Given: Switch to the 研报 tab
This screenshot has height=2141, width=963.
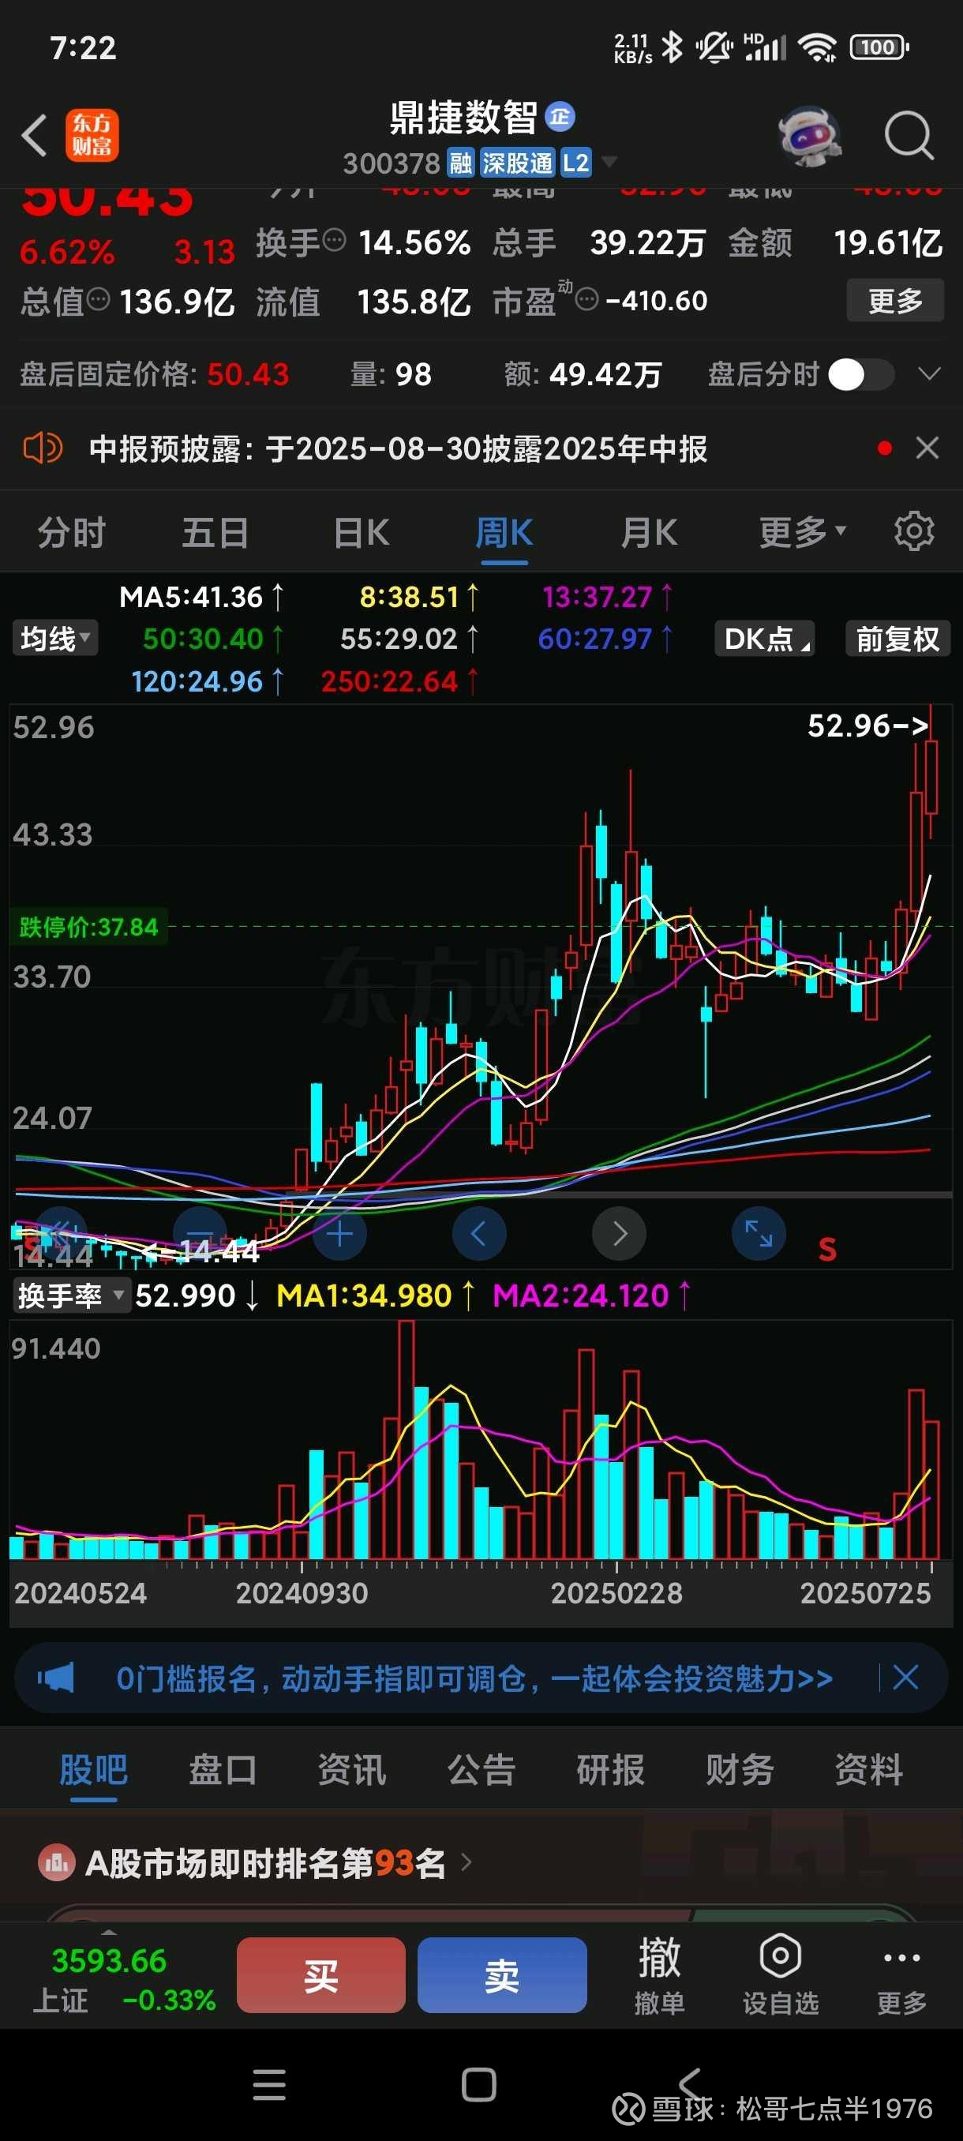Looking at the screenshot, I should coord(611,1770).
